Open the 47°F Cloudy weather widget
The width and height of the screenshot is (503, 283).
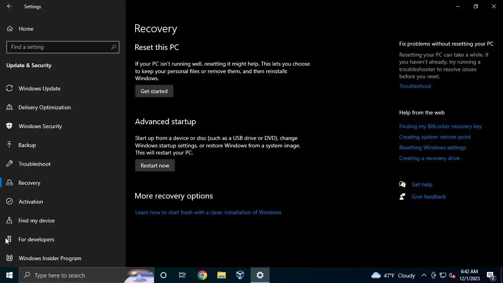393,275
